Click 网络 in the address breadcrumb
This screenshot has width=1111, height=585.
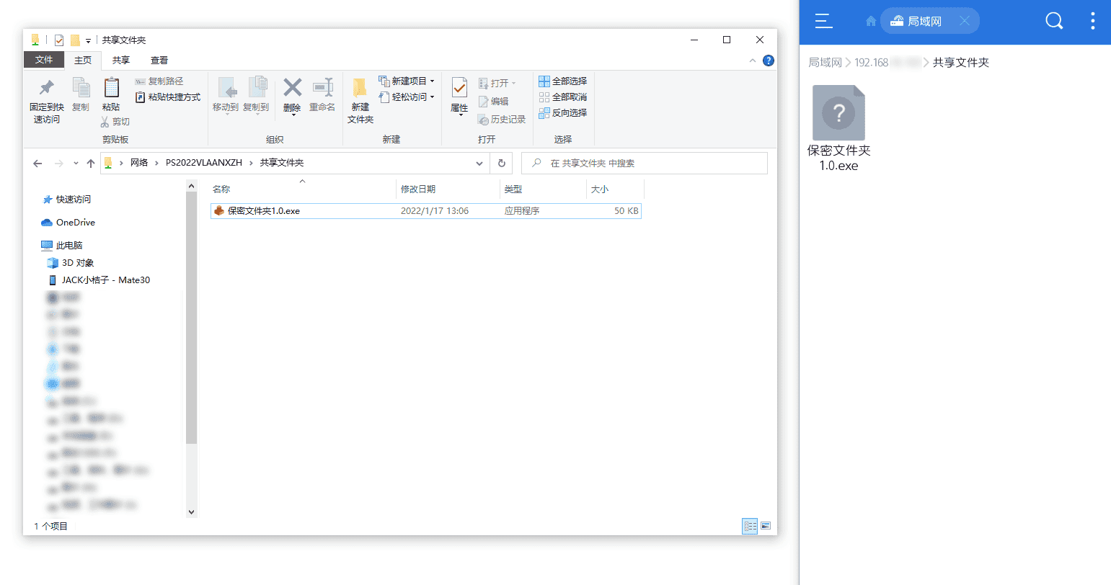click(139, 163)
